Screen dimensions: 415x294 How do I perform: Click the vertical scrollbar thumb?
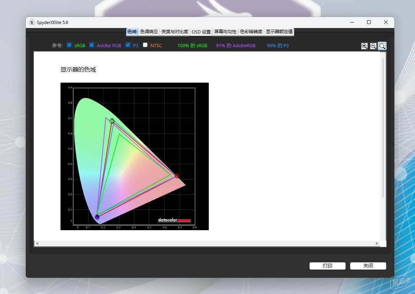point(383,128)
